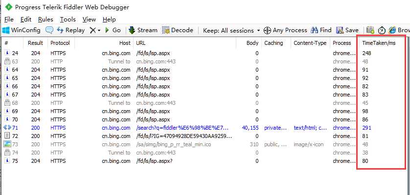This screenshot has height=195, width=410.
Task: Sort by the Protocol column header
Action: click(x=60, y=43)
